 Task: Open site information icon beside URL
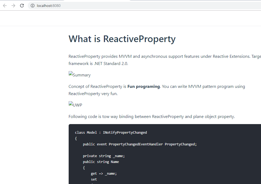[x=33, y=6]
